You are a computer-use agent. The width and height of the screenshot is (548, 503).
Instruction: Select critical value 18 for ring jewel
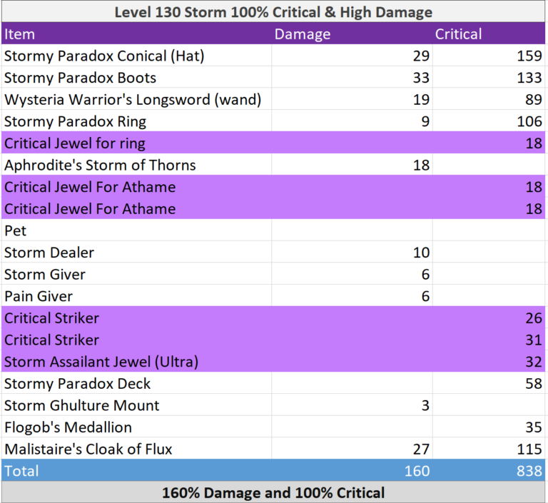point(489,143)
